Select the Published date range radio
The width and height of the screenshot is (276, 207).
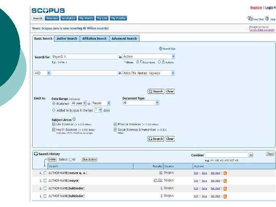[x=54, y=103]
